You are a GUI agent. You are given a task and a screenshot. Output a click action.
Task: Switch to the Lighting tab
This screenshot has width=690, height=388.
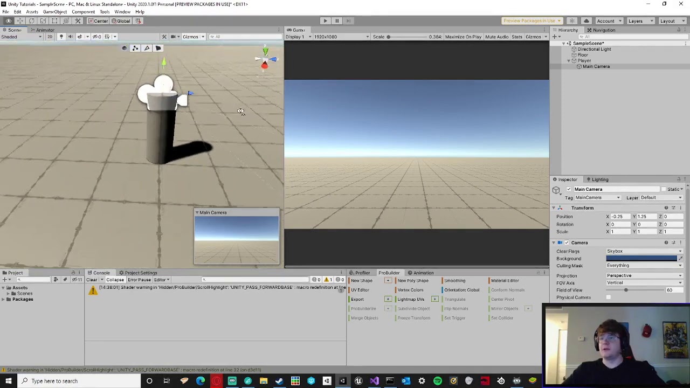click(597, 179)
